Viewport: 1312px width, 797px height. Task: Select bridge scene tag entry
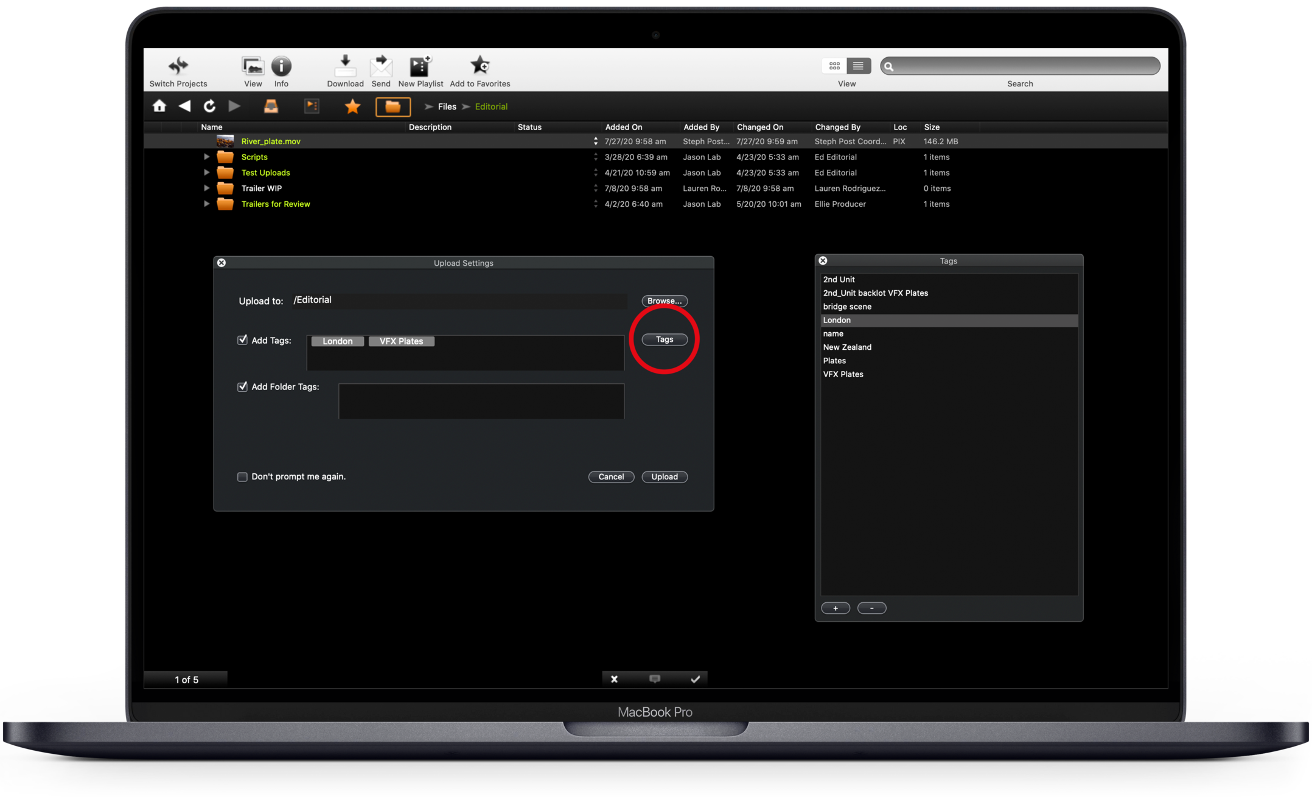pyautogui.click(x=847, y=307)
